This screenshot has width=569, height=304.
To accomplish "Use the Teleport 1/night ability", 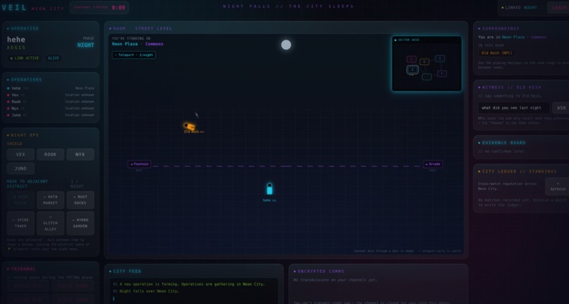I will coord(134,55).
